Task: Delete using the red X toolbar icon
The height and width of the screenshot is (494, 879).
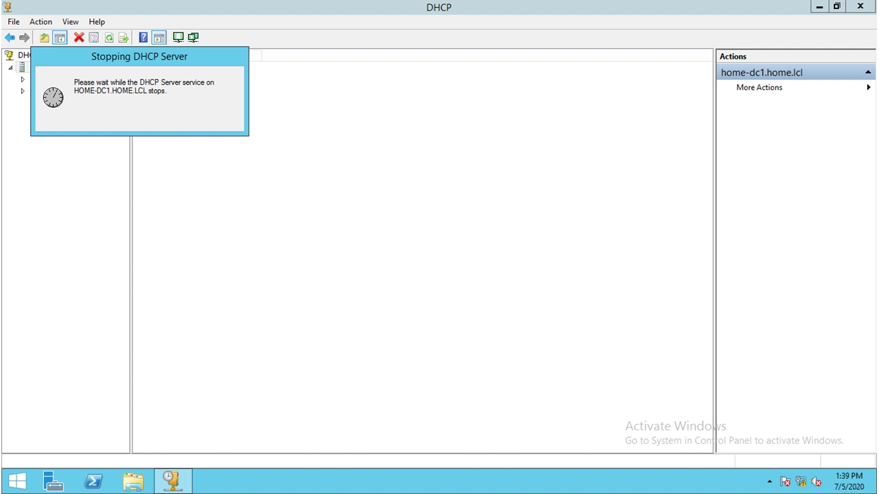Action: coord(79,38)
